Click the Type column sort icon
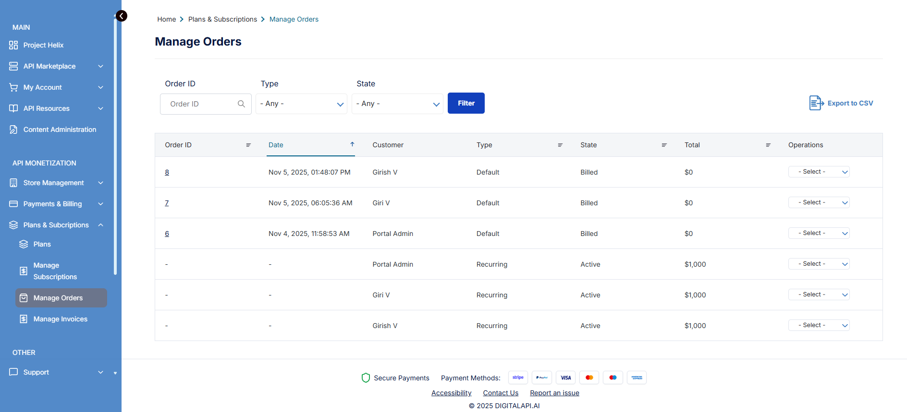 (x=560, y=145)
